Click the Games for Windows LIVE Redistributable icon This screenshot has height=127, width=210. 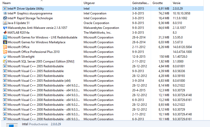tap(5, 37)
